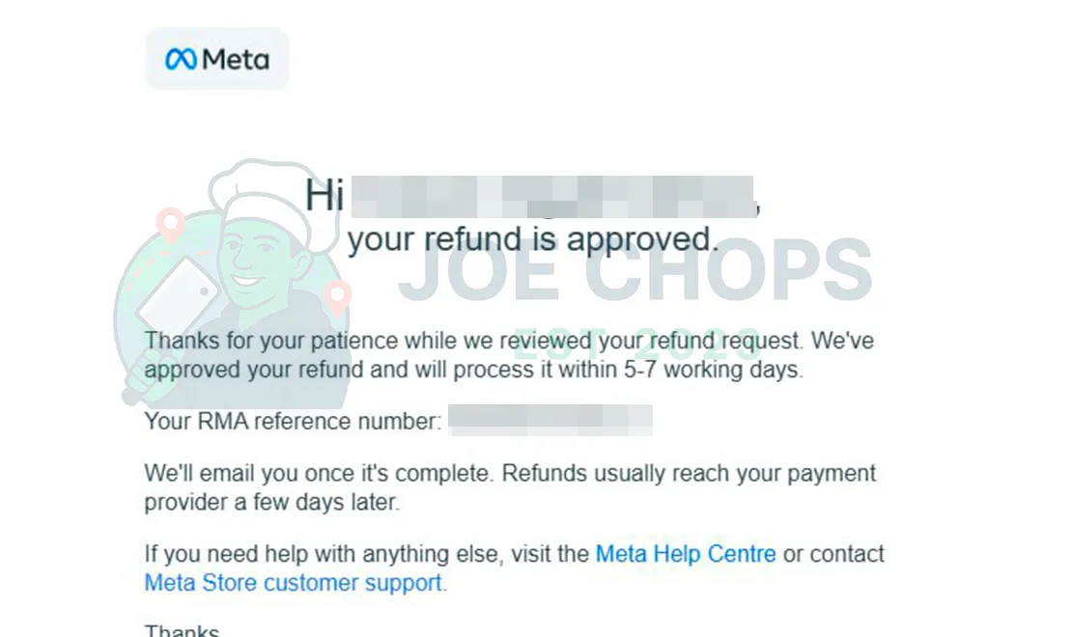1072x637 pixels.
Task: Click the Meta logo badge
Action: click(x=217, y=59)
